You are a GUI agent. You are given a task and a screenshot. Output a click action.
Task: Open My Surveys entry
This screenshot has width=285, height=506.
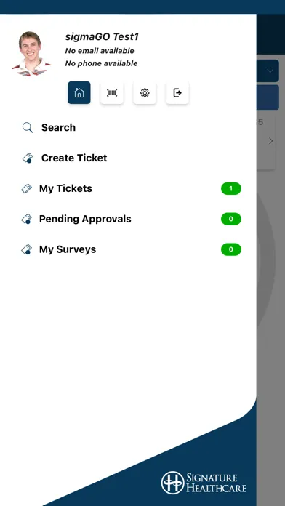[x=68, y=249]
